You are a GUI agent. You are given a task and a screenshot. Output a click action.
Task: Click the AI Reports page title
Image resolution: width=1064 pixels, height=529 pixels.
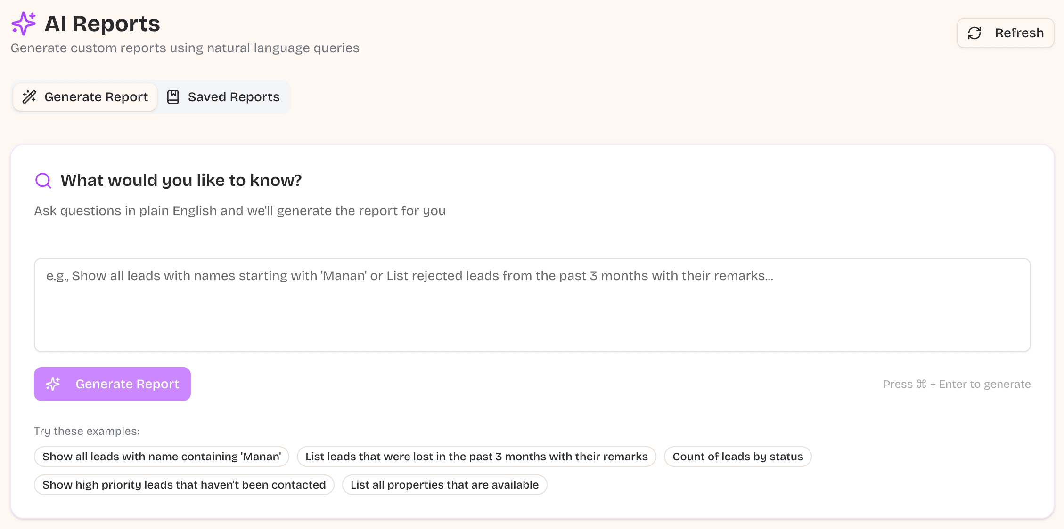click(102, 24)
